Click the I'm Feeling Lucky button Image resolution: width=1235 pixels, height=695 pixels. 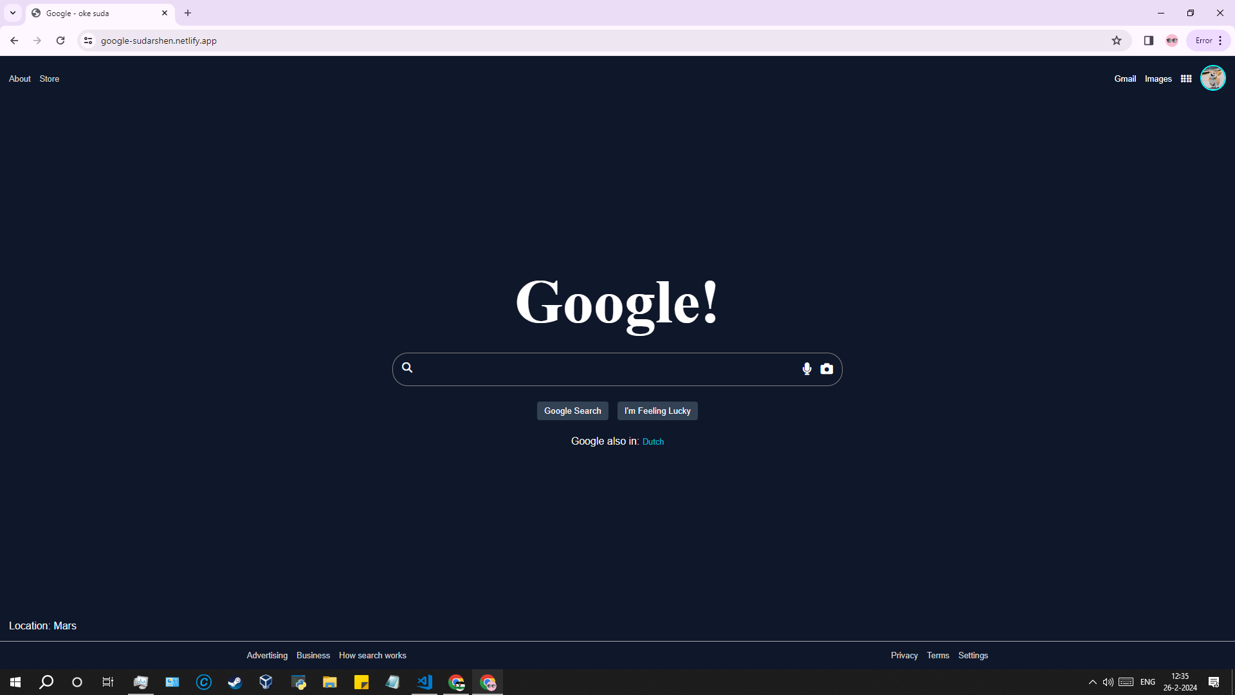[657, 411]
